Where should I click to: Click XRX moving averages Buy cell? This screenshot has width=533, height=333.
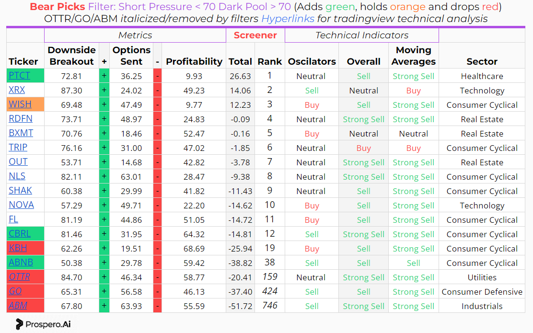click(x=413, y=91)
